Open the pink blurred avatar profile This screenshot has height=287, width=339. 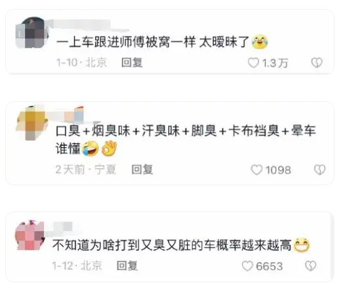pyautogui.click(x=30, y=235)
